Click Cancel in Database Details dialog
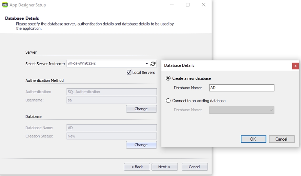 [x=282, y=139]
